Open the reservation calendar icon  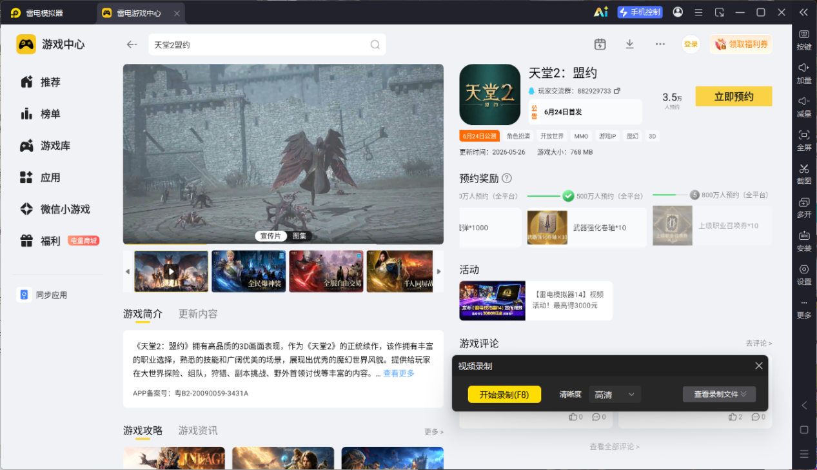point(600,44)
